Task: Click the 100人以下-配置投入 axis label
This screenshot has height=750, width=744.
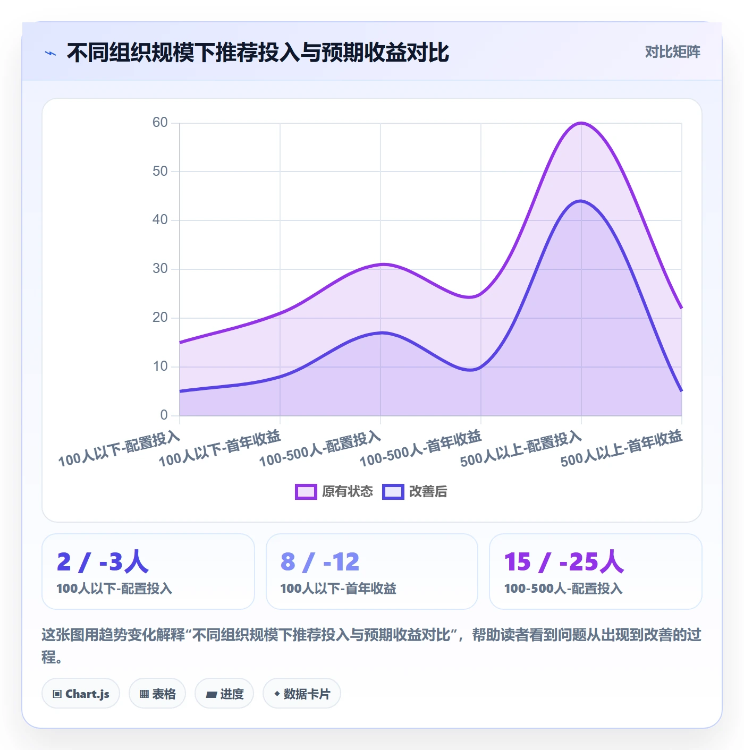Action: 119,449
